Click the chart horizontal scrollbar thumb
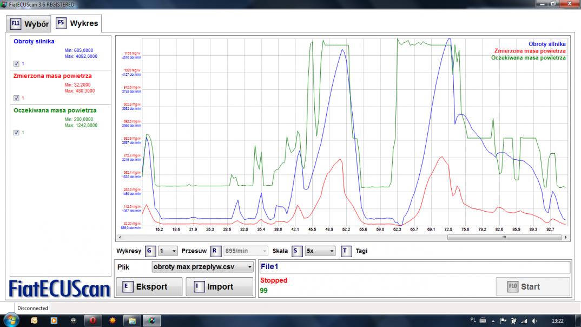Image resolution: width=581 pixels, height=327 pixels. tap(504, 237)
